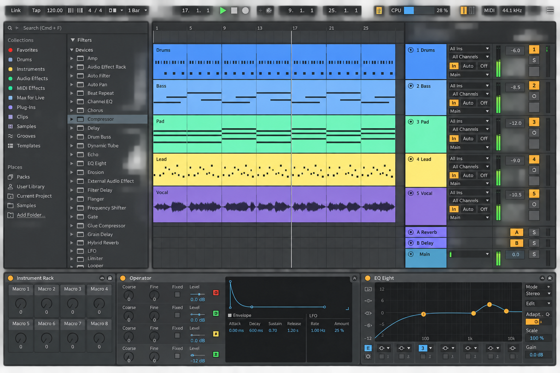Click the red oscillator button in Operator
The height and width of the screenshot is (373, 560).
point(216,293)
